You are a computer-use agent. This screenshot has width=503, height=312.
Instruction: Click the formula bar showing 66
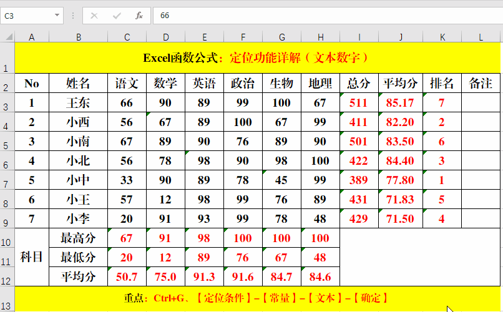point(325,16)
